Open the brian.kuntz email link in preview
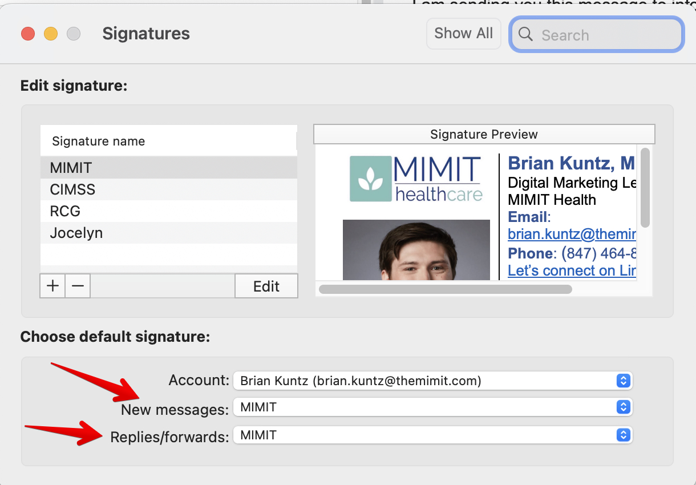This screenshot has width=696, height=485. point(572,234)
